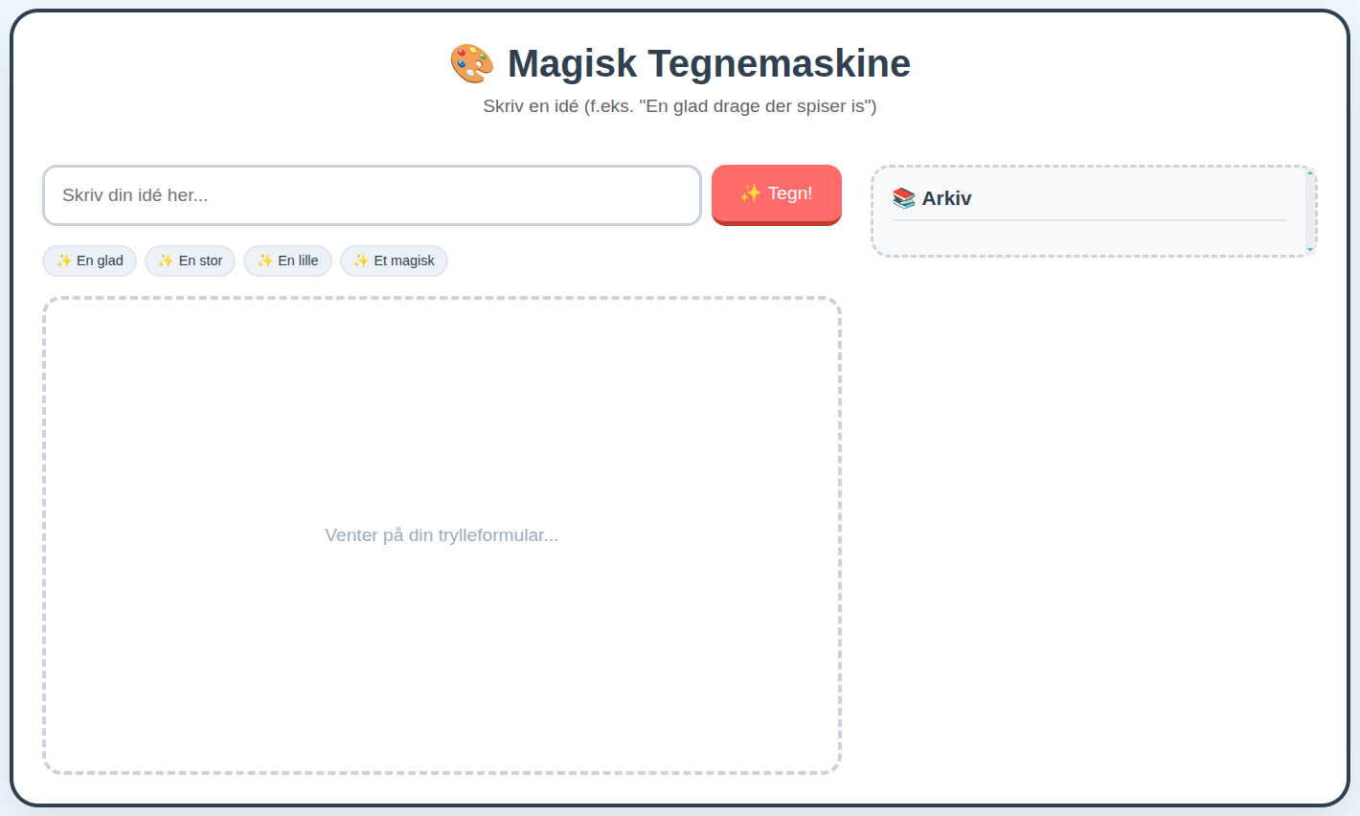This screenshot has width=1360, height=816.
Task: Select the 'En glad' suggestion chip
Action: [90, 261]
